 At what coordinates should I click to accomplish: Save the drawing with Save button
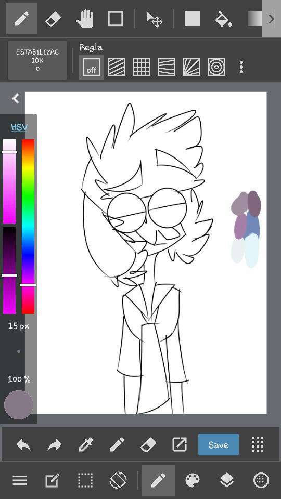[219, 444]
